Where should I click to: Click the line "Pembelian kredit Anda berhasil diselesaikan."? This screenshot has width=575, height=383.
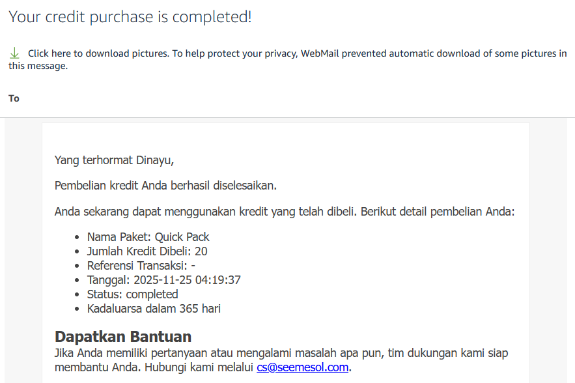point(165,186)
